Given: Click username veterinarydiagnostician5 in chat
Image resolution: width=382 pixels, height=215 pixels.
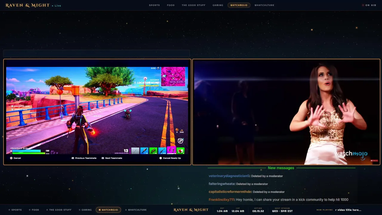Looking at the screenshot, I should 229,176.
